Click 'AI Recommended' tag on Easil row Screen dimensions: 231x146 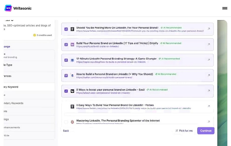pyautogui.click(x=157, y=90)
